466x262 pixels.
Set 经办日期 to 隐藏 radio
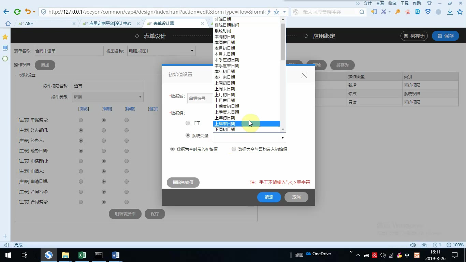[x=127, y=151]
